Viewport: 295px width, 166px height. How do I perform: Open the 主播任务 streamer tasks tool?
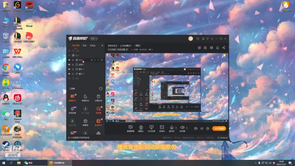(x=98, y=98)
